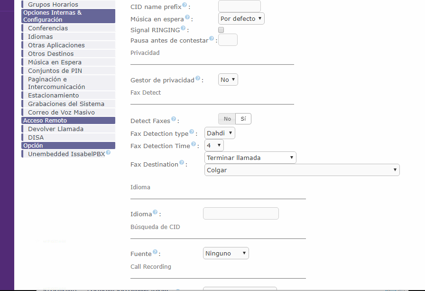Click help icon next to CID name prefix
Screen dimensions: 425x291
(185, 5)
